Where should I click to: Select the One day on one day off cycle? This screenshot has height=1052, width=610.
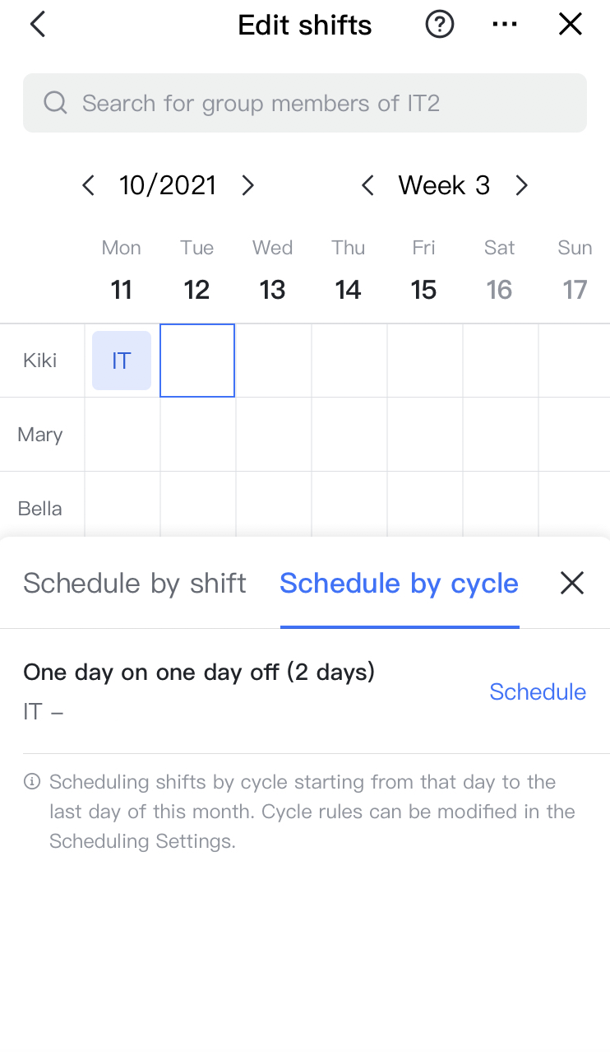pyautogui.click(x=199, y=673)
